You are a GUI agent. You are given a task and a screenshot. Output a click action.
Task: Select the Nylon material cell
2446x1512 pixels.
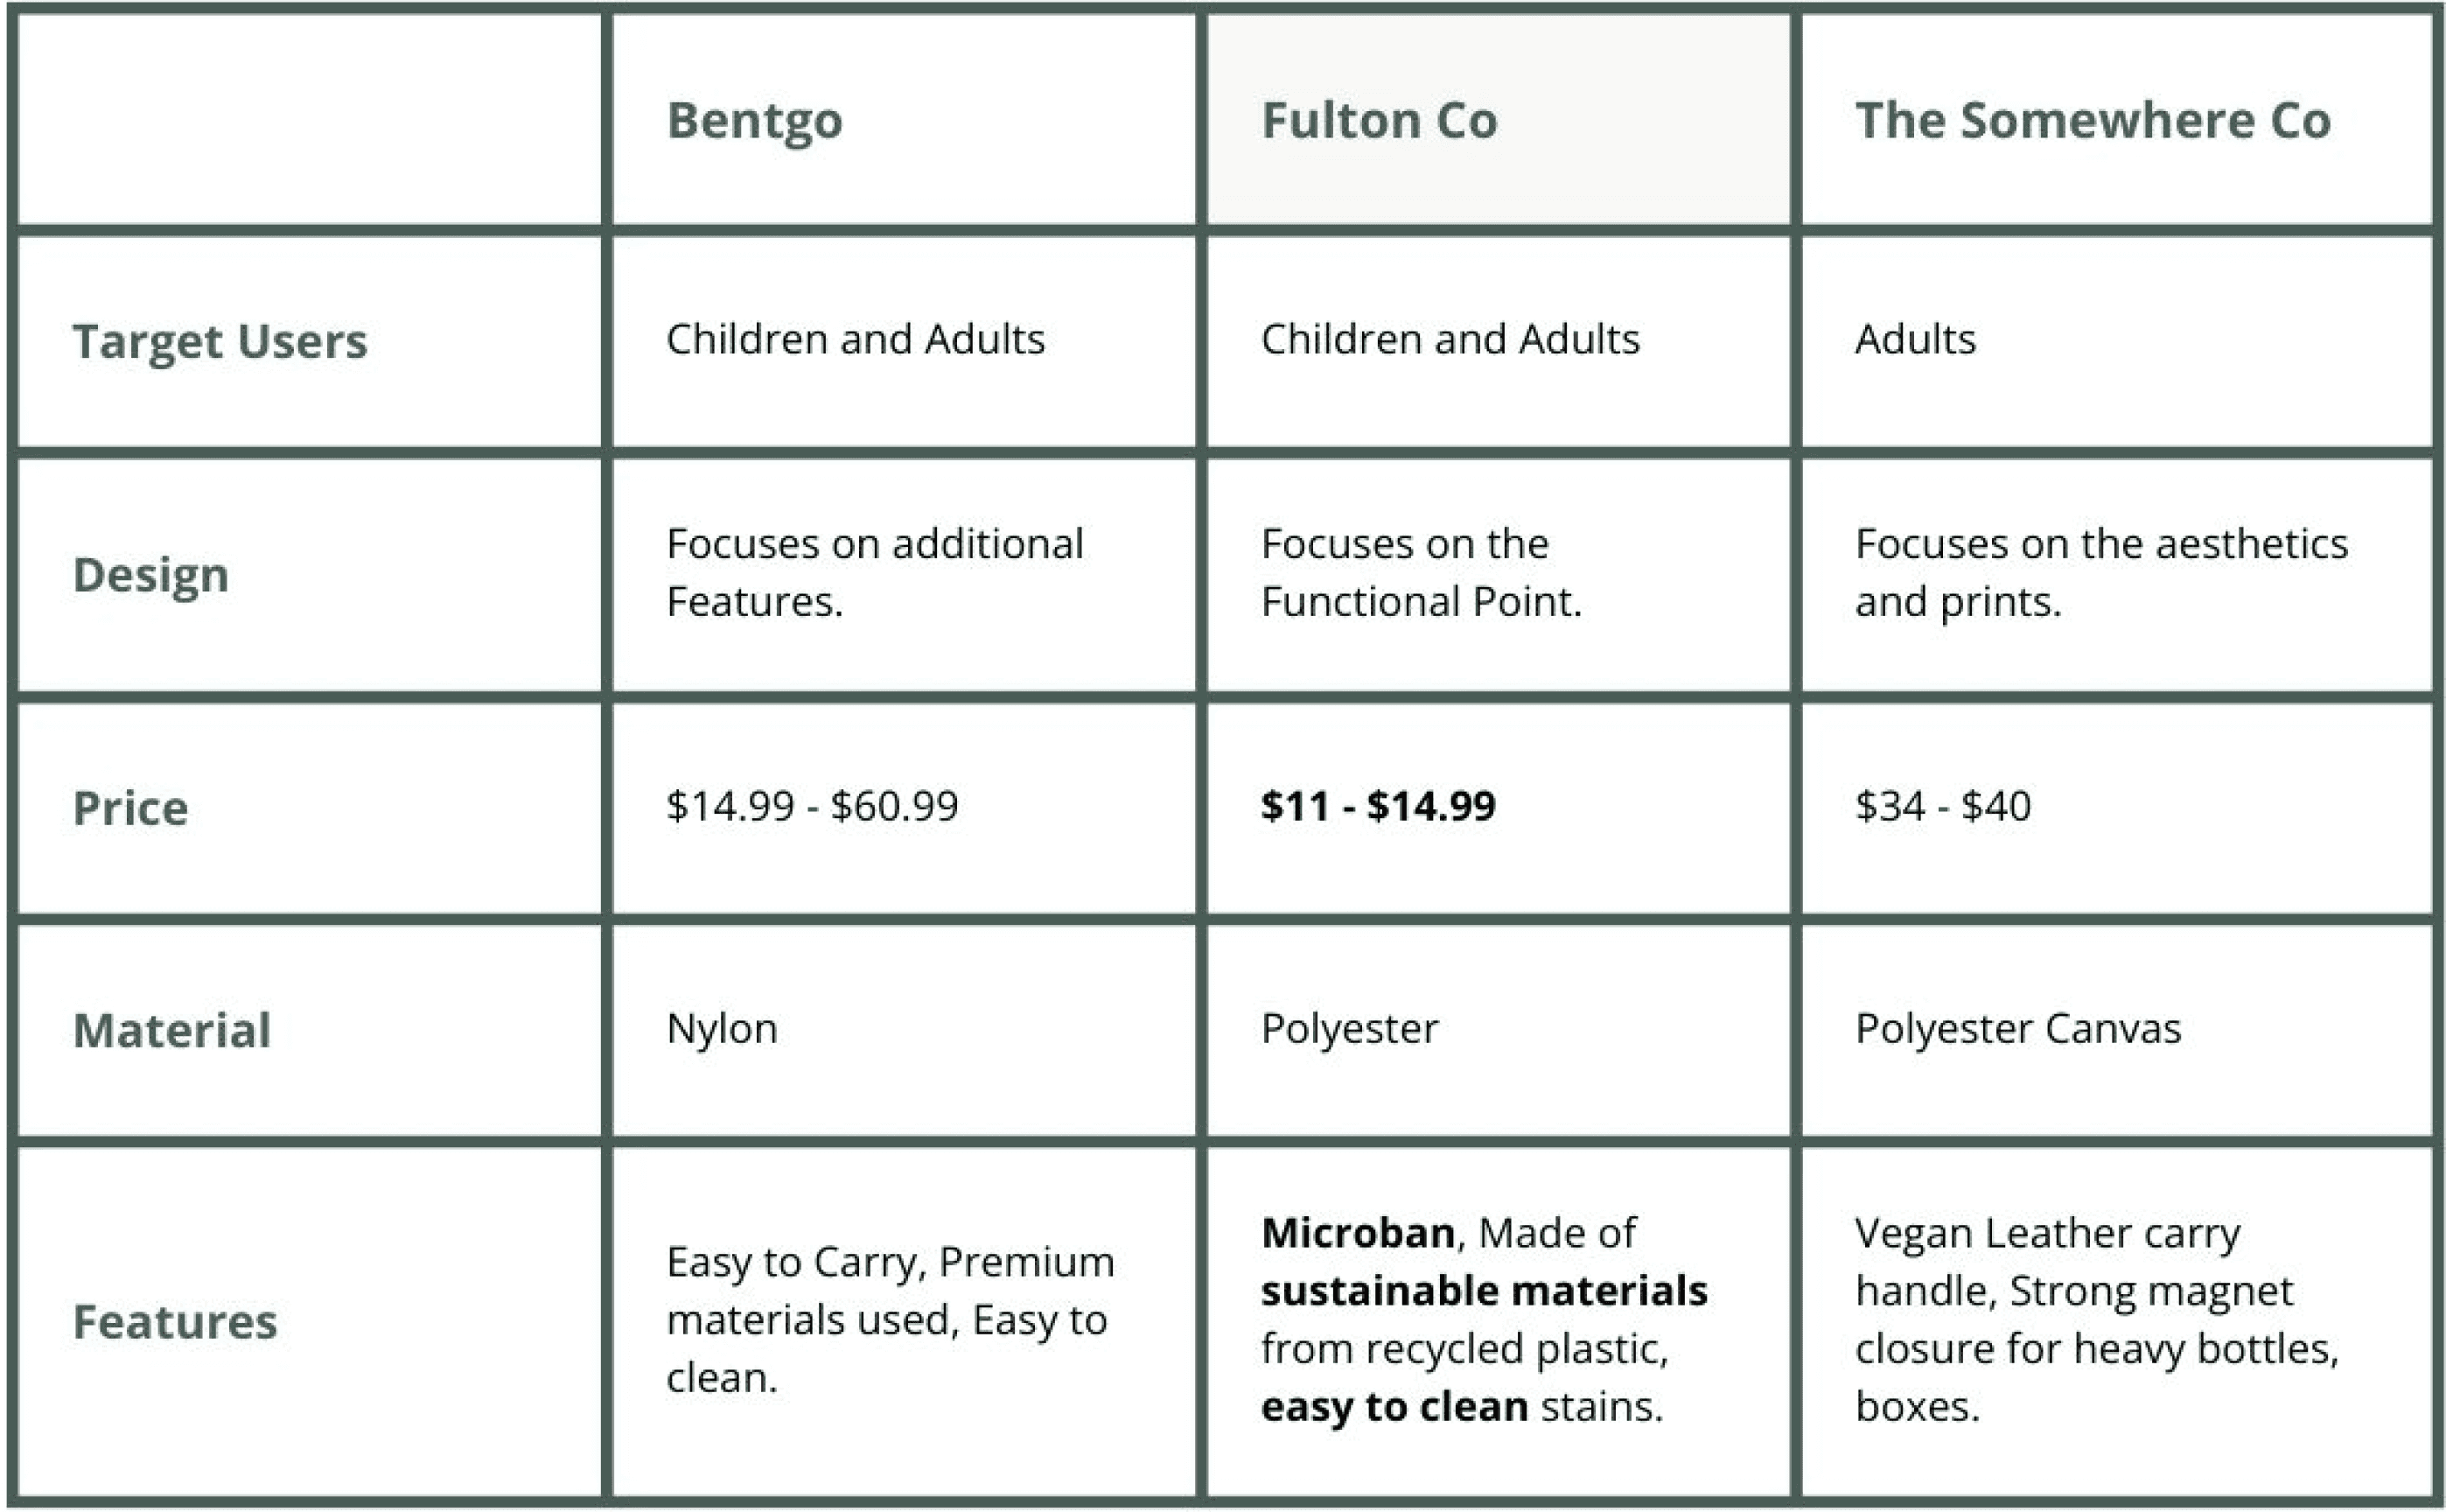722,1028
